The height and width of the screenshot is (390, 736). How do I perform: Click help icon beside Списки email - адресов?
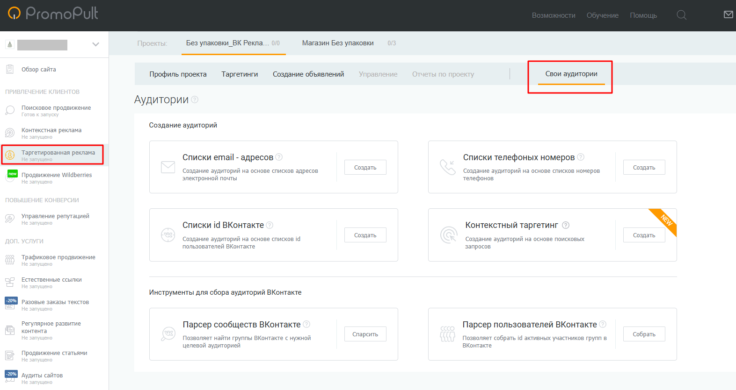click(x=279, y=157)
